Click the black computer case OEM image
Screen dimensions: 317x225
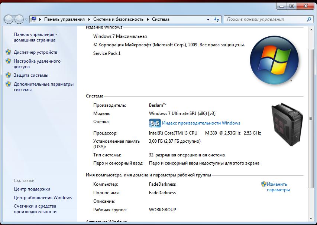287,125
